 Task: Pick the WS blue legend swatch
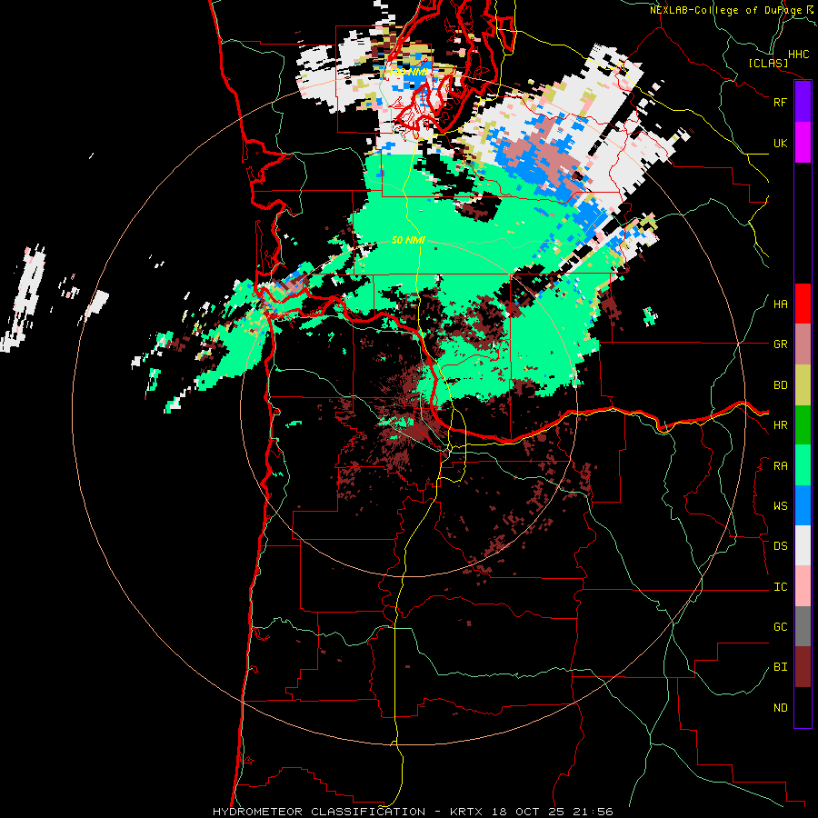(803, 505)
